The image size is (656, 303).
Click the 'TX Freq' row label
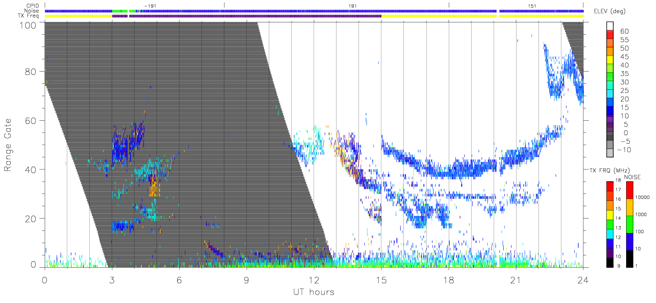coord(29,15)
